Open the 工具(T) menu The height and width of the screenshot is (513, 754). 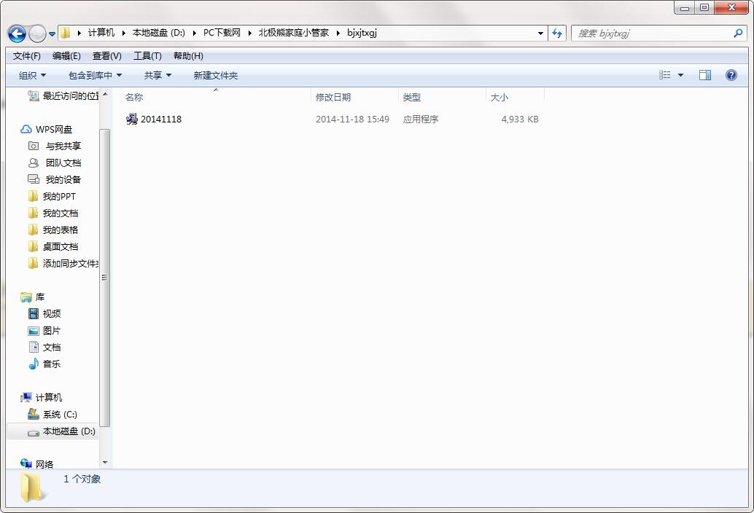point(147,55)
